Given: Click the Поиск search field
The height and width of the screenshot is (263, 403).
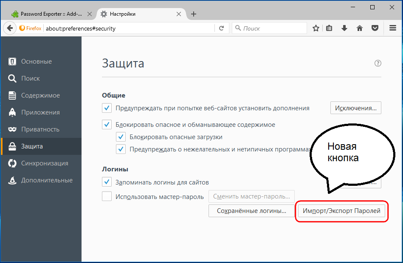Looking at the screenshot, I should click(272, 28).
